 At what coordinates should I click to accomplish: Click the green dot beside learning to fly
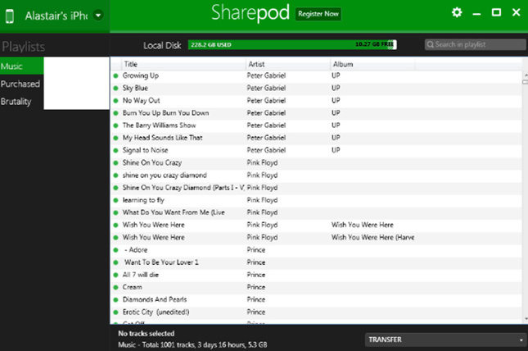coord(116,200)
